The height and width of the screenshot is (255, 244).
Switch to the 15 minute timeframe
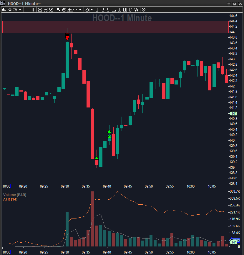coord(114,10)
